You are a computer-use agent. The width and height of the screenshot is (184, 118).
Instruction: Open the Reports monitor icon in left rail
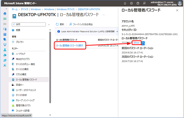pyautogui.click(x=5, y=44)
